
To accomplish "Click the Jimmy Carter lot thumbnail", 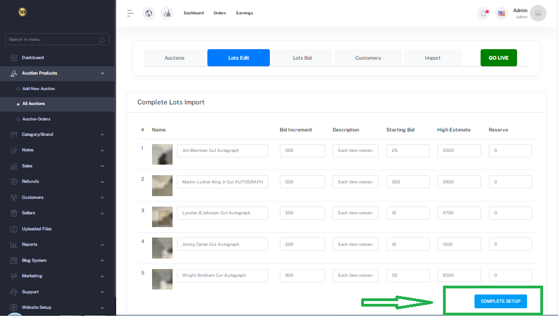I will coord(162,248).
